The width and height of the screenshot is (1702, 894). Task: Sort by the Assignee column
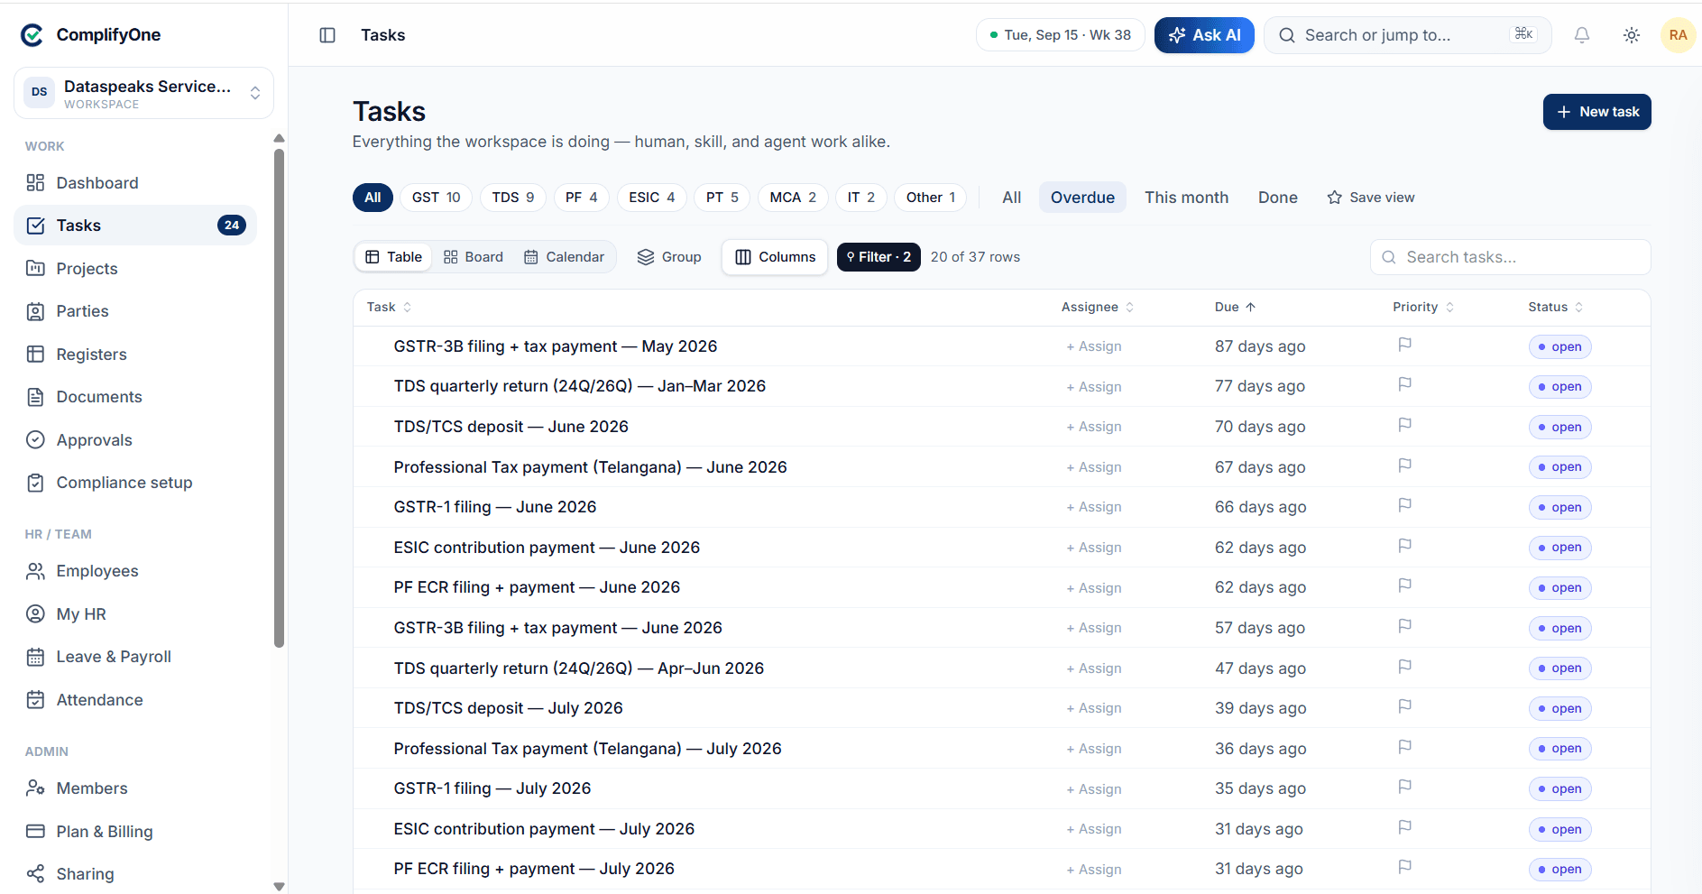pos(1097,308)
